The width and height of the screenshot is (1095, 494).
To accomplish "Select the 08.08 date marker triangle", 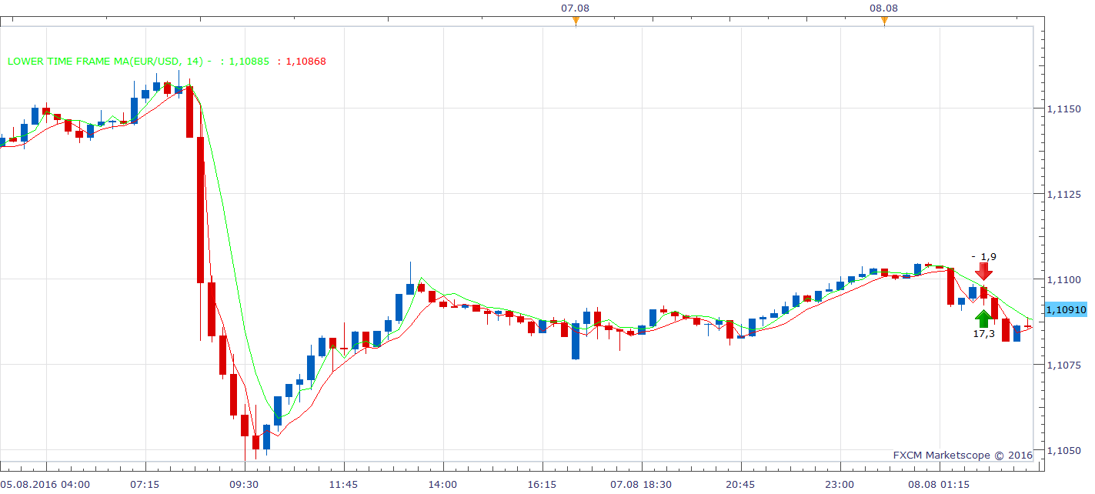I will click(884, 21).
